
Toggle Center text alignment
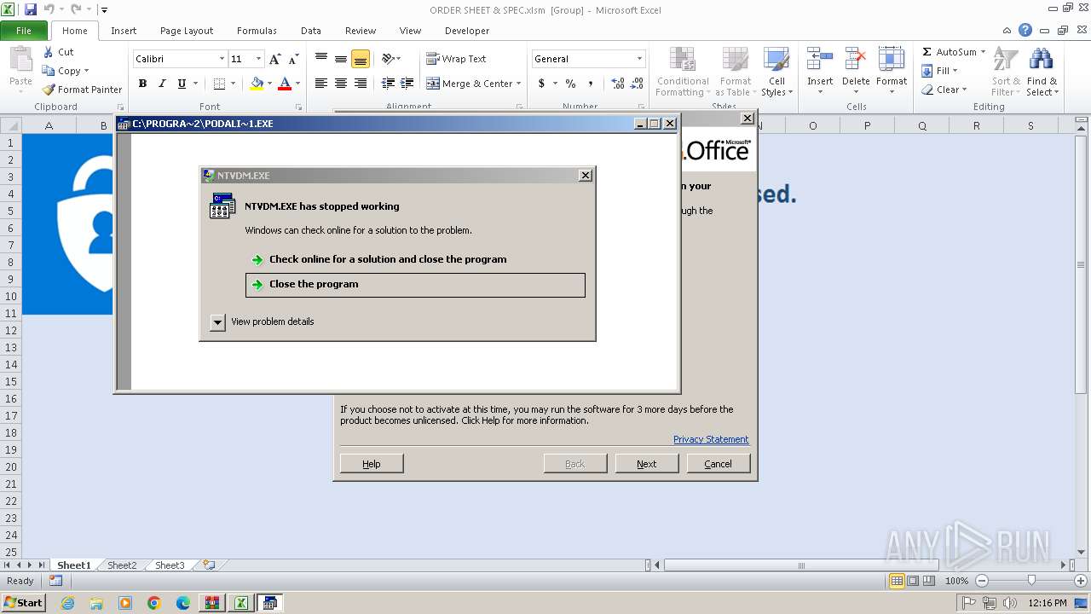(x=341, y=84)
